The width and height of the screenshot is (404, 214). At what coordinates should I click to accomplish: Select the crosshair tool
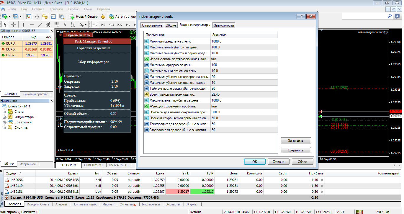tap(13, 24)
